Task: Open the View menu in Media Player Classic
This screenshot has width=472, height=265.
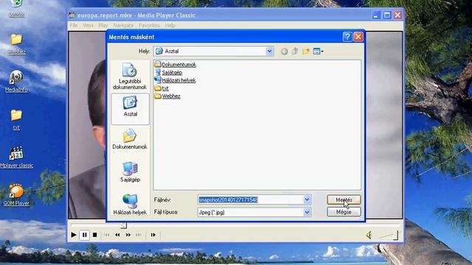Action: tap(88, 26)
